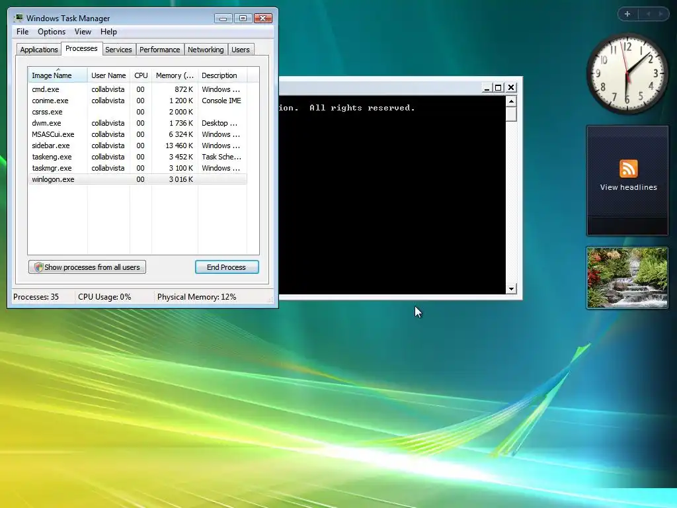Select the sidebar.exe process
Screen dimensions: 677x508
pos(138,146)
